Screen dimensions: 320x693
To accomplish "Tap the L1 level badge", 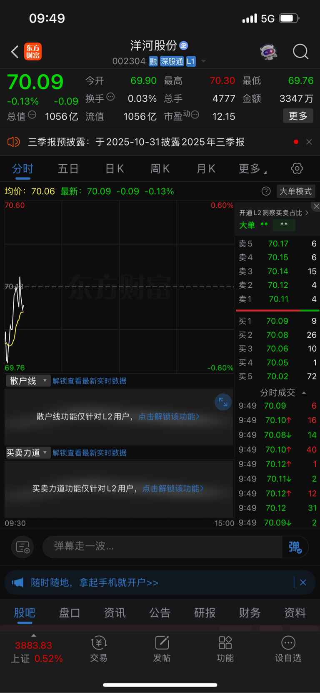I will (191, 61).
